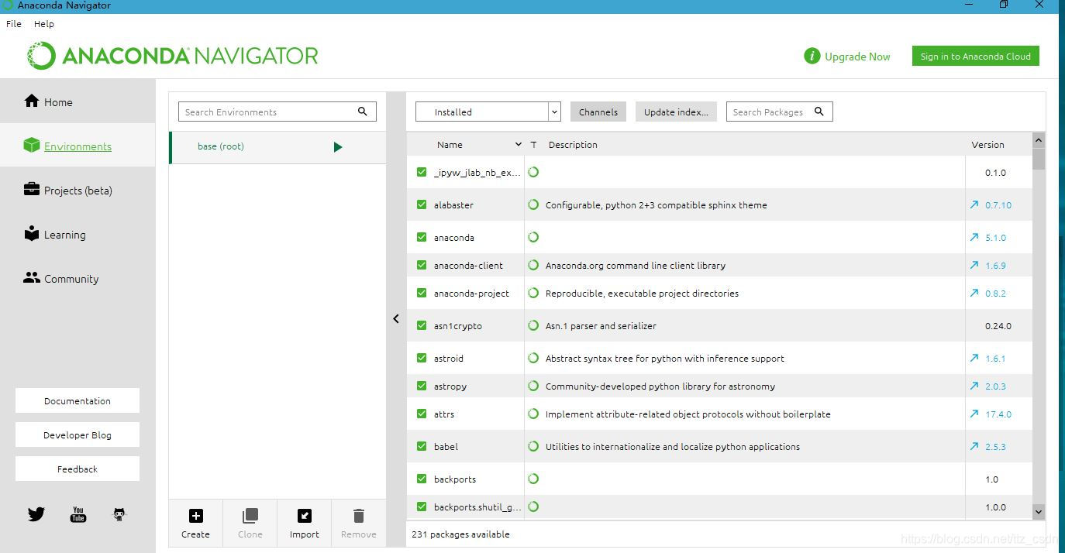Collapse the environments panel with the left arrow
Screen dimensions: 1065x553
point(396,318)
